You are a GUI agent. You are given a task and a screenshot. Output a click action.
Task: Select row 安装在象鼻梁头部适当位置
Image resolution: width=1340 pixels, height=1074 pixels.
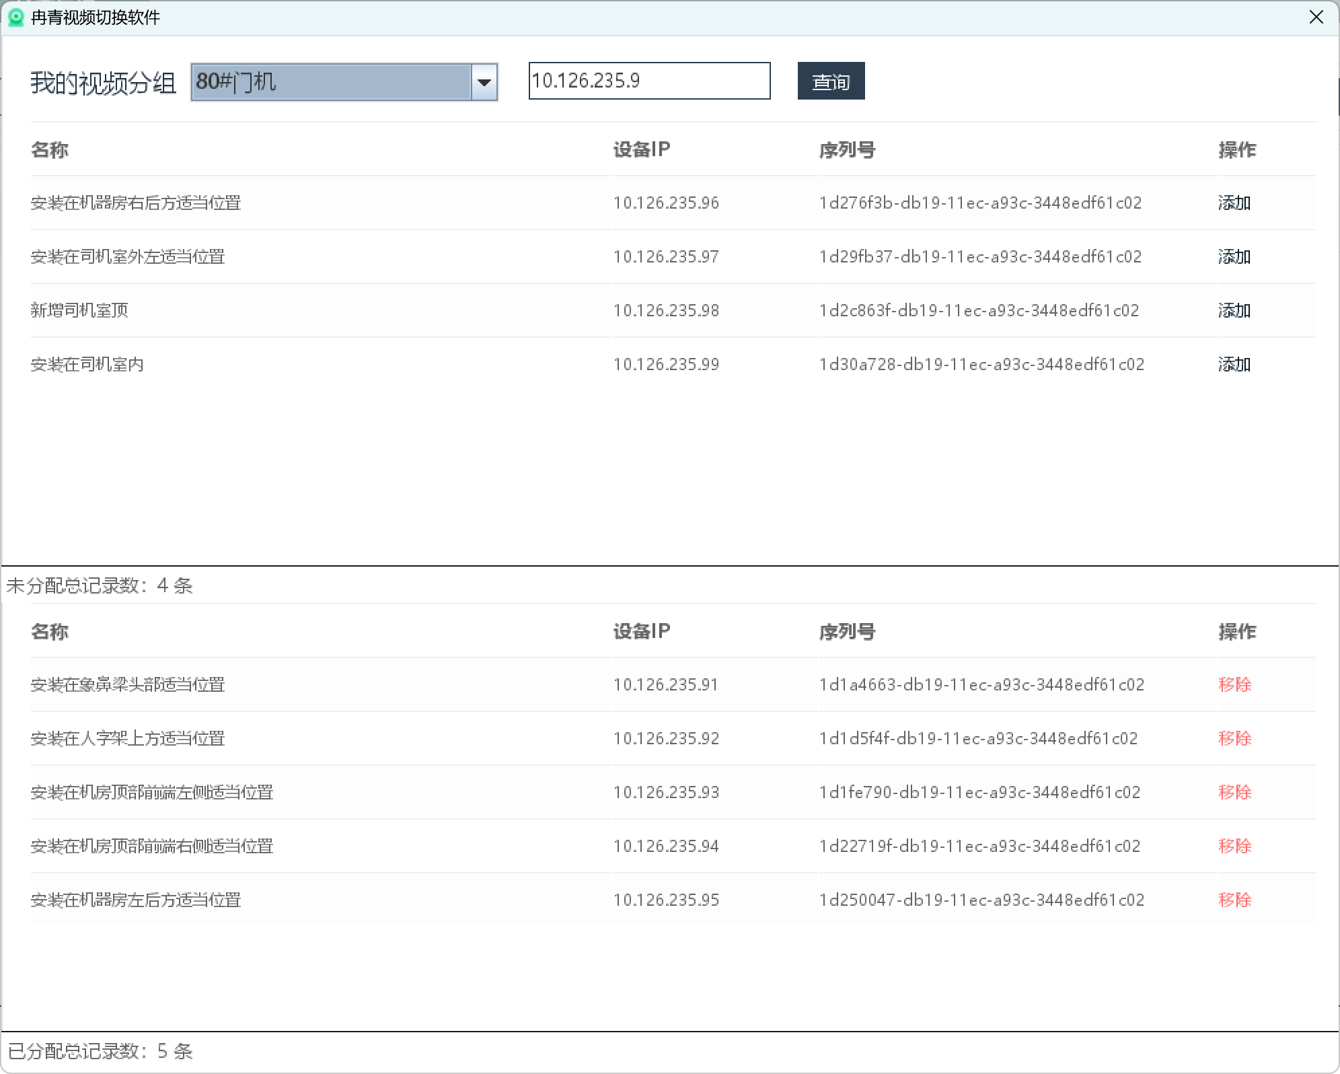(128, 684)
